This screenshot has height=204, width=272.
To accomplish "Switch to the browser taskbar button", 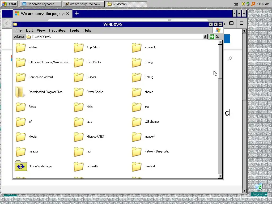I will coord(83,4).
